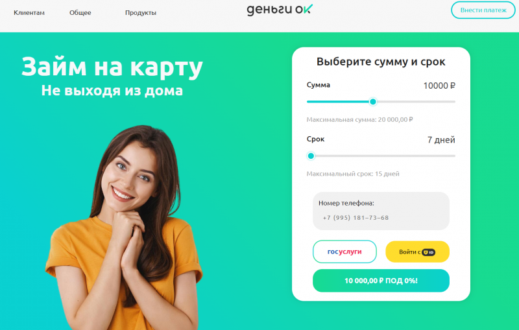Click the Максимальная сумма hint text
Viewport: 519px width, 330px height.
[x=360, y=119]
